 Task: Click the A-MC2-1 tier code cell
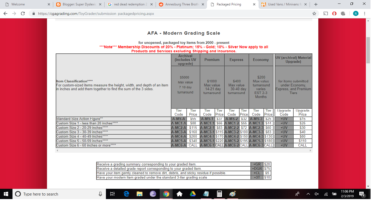coord(207,128)
